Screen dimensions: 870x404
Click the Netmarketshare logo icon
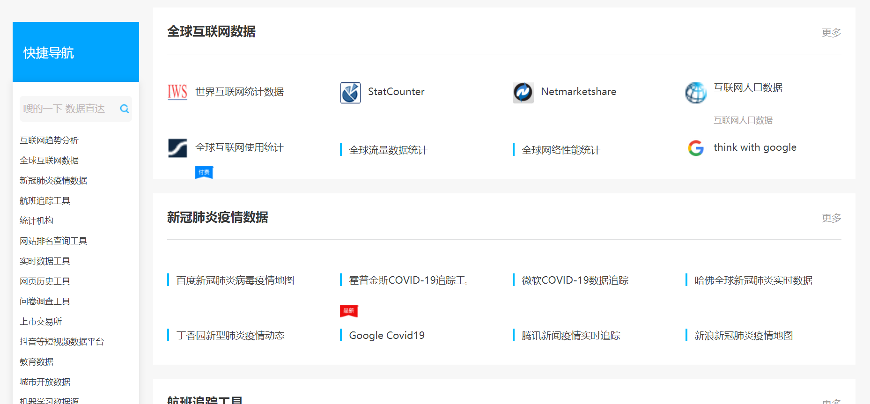523,93
